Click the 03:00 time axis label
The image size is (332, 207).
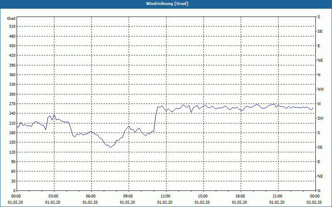[54, 196]
